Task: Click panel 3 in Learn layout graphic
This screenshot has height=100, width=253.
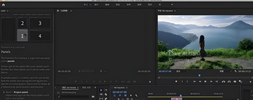Action: coord(40,22)
